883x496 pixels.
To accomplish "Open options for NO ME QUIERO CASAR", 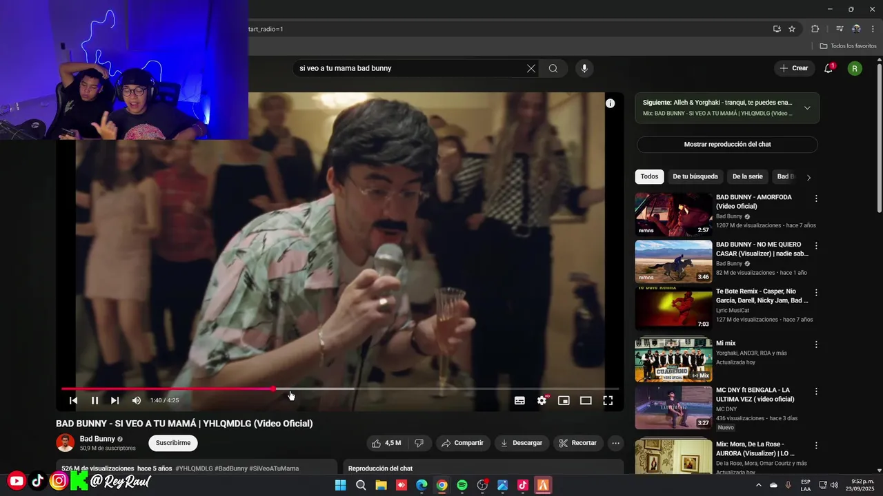I will [x=816, y=246].
